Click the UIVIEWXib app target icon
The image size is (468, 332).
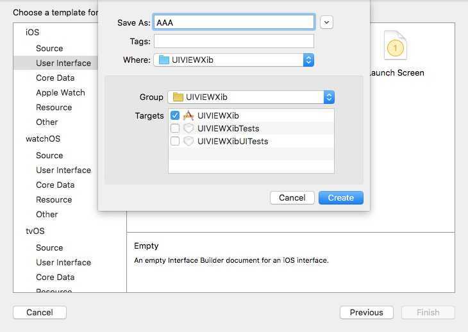[x=188, y=115]
